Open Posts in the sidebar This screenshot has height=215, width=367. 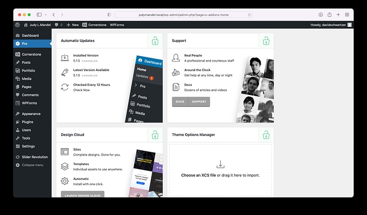32,63
